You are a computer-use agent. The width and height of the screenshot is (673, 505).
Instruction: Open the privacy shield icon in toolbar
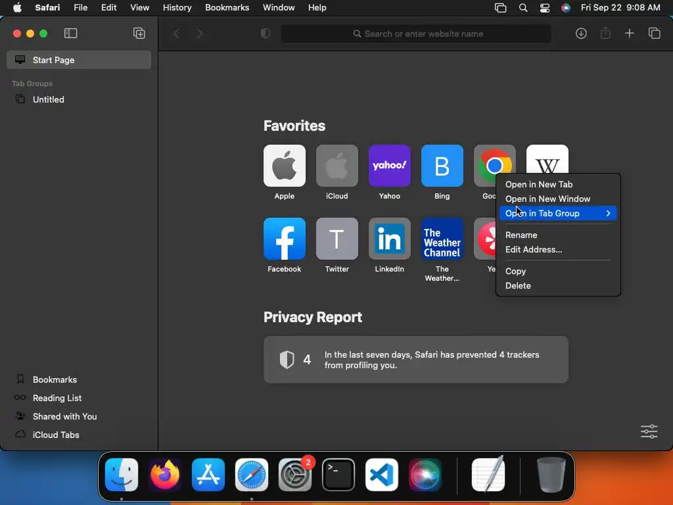tap(266, 34)
